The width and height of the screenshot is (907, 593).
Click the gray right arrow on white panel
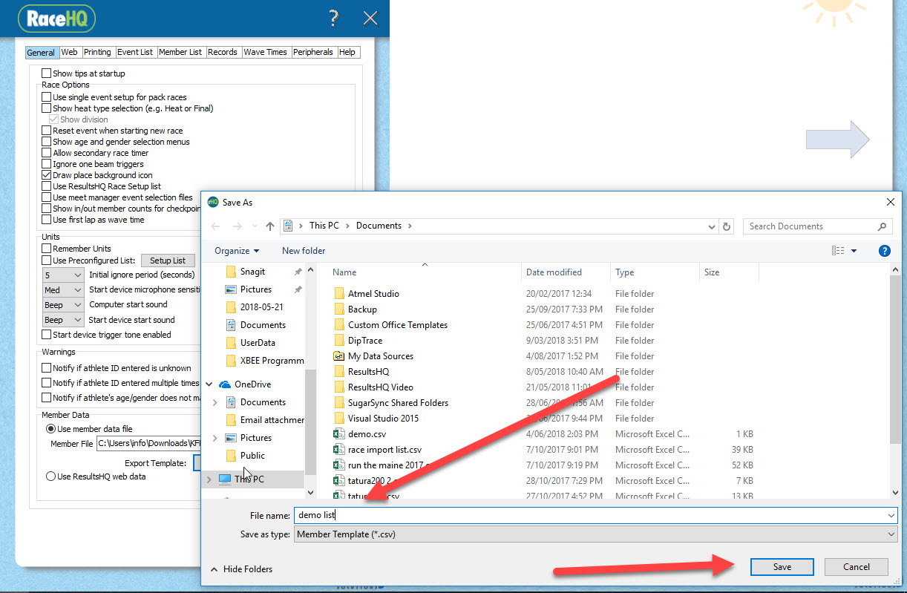point(838,140)
